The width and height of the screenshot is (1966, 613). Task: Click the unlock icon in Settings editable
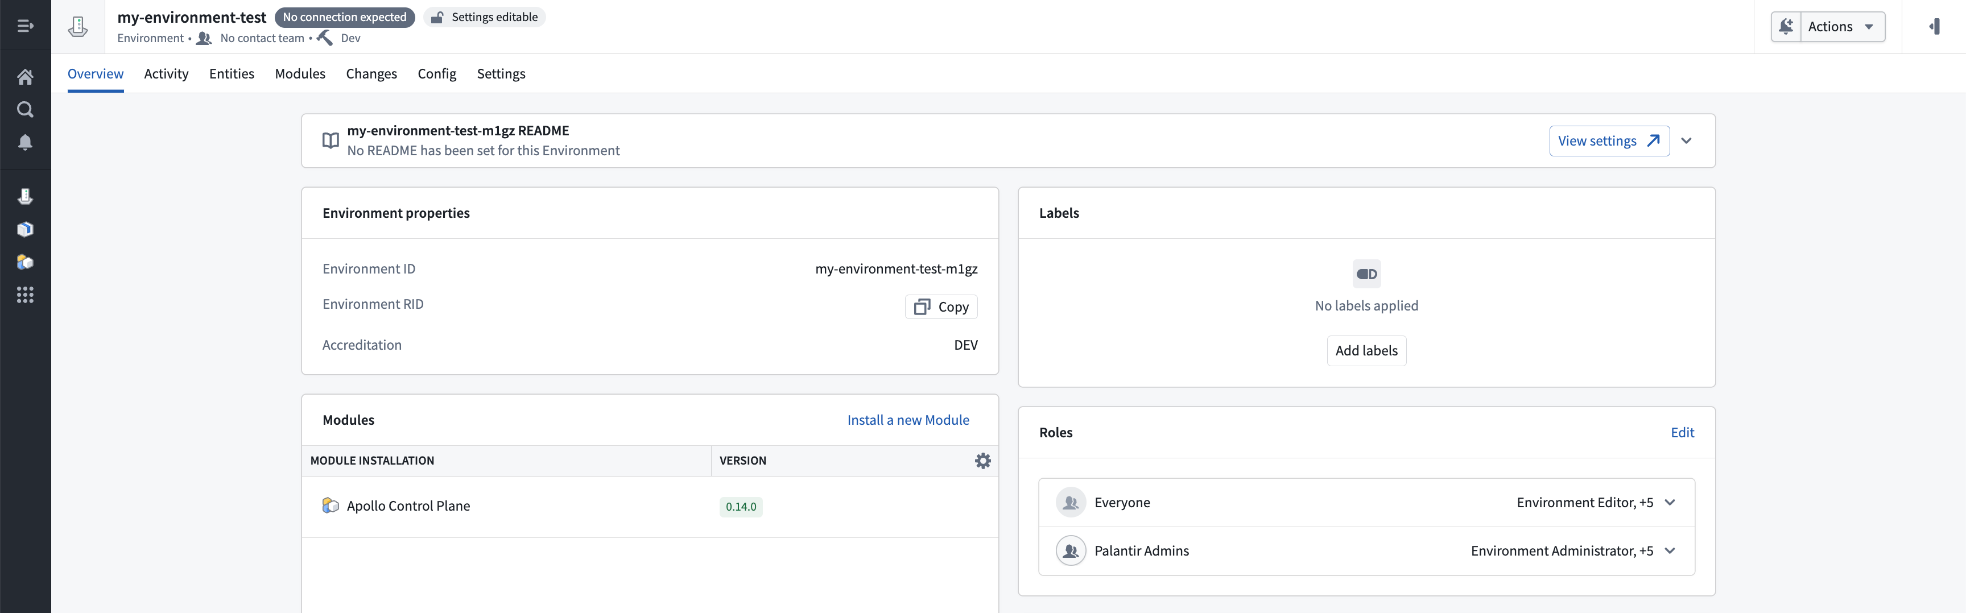[x=437, y=16]
